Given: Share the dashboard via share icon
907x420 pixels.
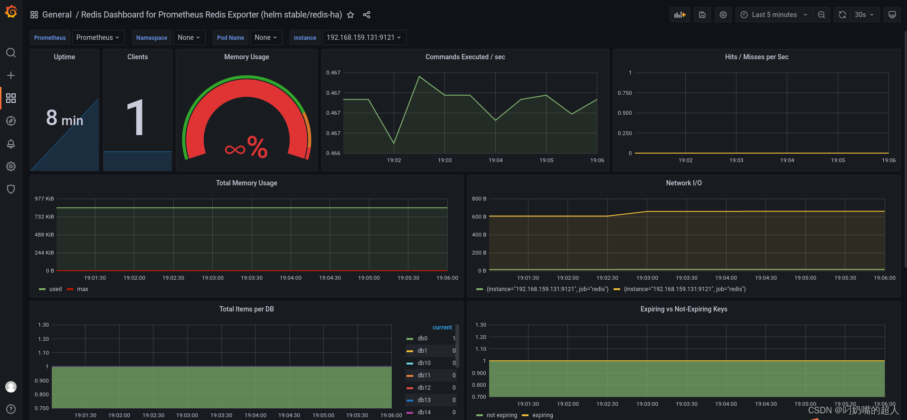Looking at the screenshot, I should coord(367,15).
